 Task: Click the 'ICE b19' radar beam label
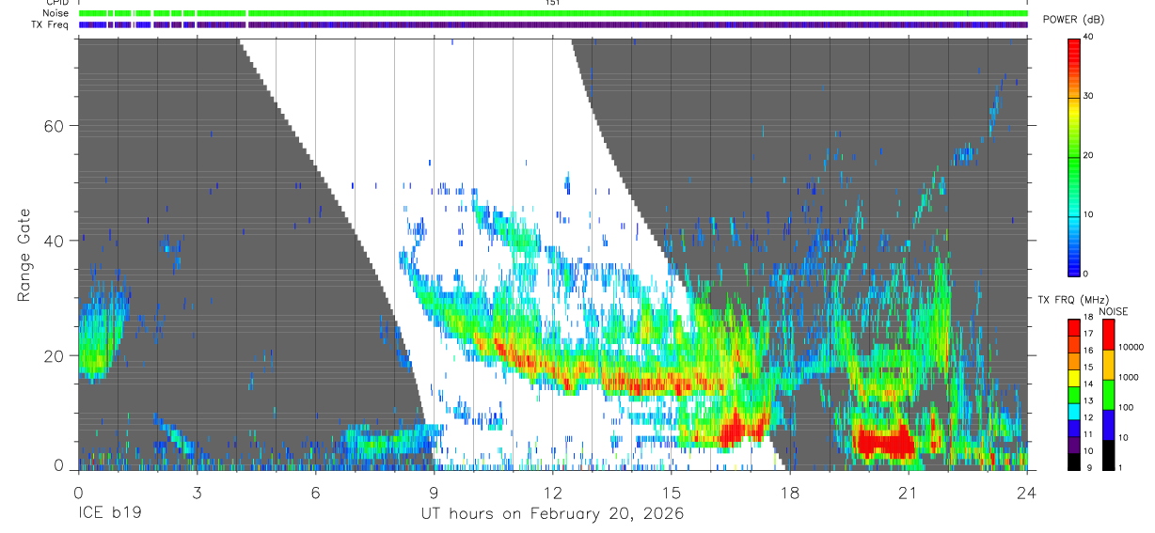[109, 514]
